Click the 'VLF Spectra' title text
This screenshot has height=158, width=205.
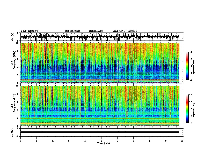(29, 31)
